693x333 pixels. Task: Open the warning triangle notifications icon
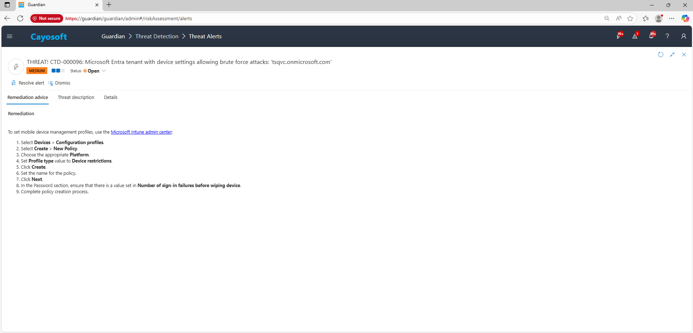point(635,36)
